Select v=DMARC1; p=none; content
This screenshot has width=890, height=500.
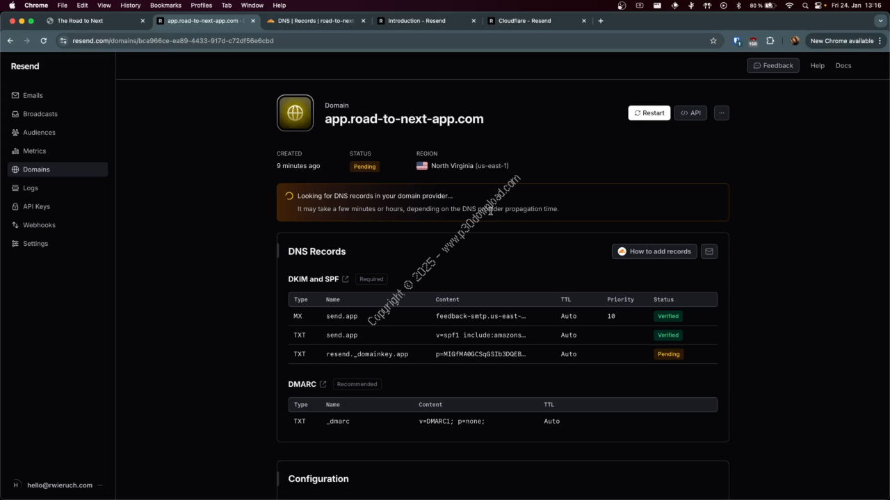click(451, 422)
